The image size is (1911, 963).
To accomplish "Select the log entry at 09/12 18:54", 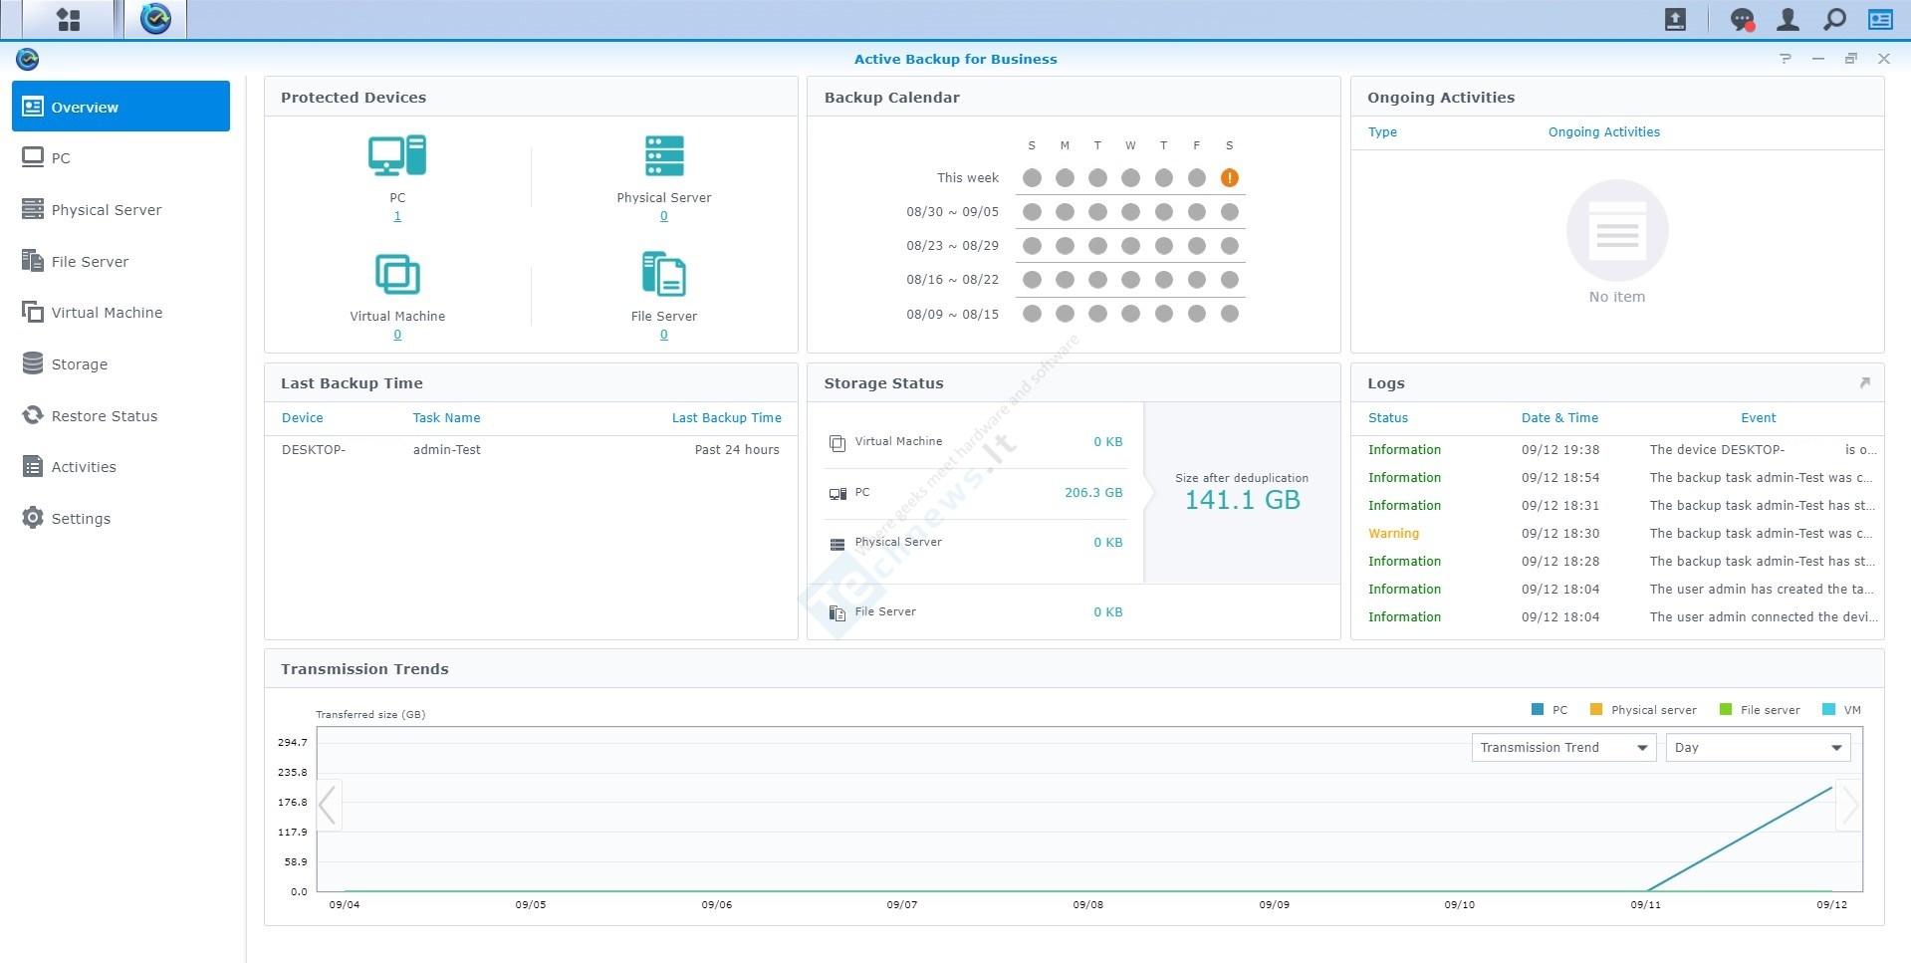I will coord(1617,478).
